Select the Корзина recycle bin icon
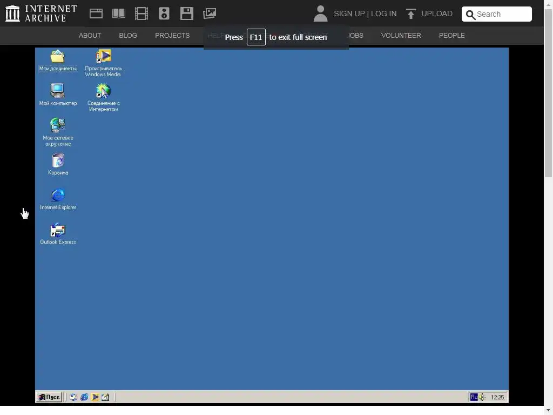Viewport: 553px width, 415px height. [58, 164]
